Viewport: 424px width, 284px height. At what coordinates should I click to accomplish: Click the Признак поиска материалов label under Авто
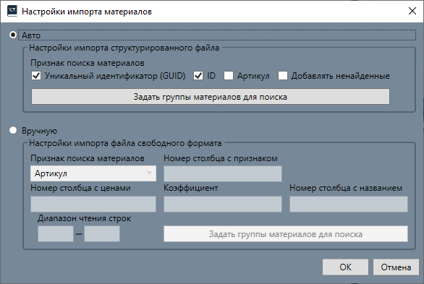tap(88, 63)
